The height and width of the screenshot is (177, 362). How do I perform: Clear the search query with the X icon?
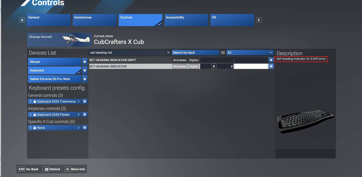click(x=168, y=52)
